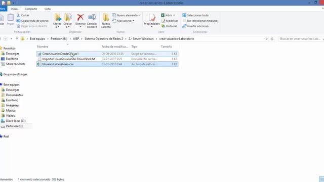Click the Historial button
The height and width of the screenshot is (182, 324).
tap(169, 26)
